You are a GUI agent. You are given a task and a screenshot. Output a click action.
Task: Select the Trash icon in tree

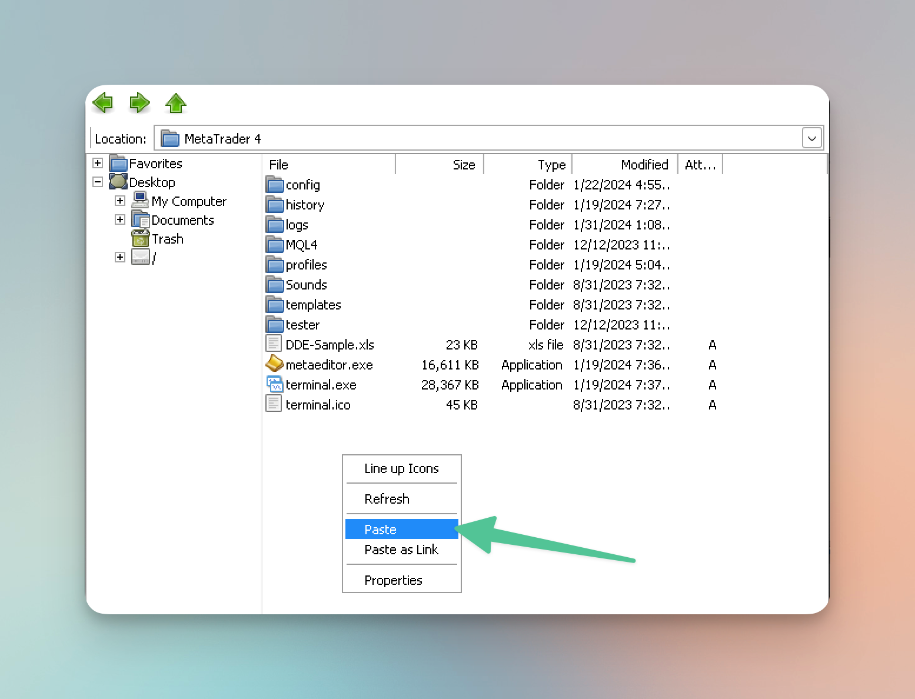(140, 238)
